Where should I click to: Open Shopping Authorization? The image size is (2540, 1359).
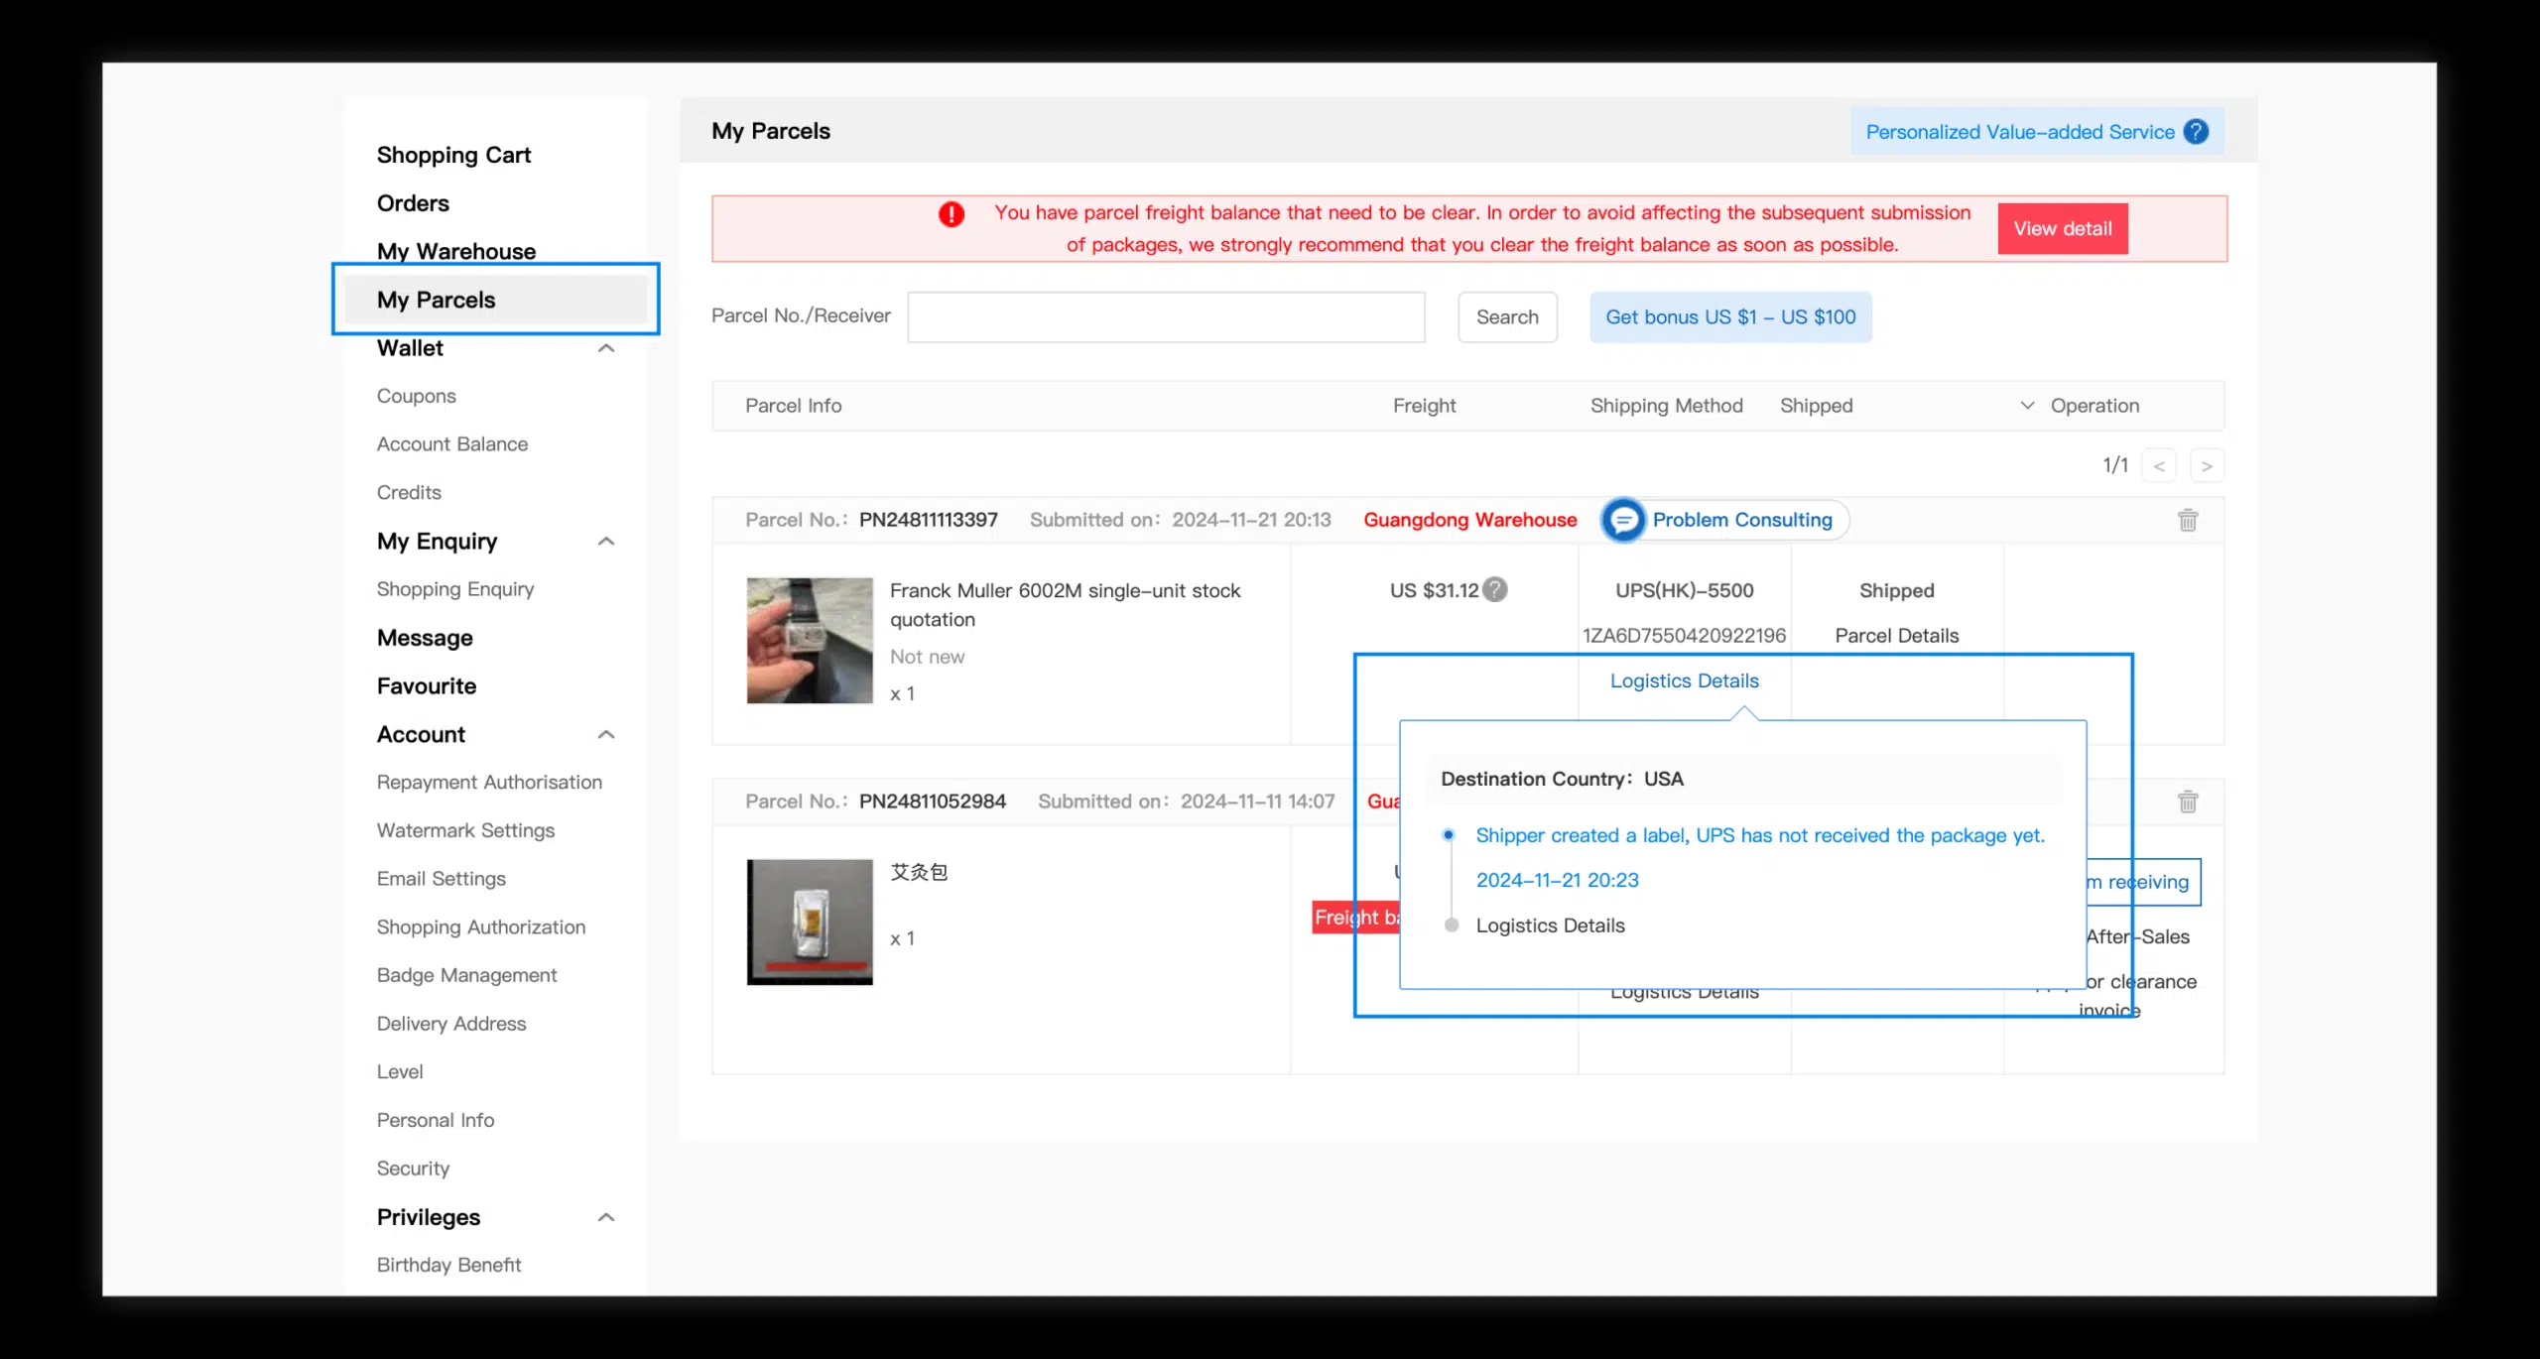tap(481, 927)
